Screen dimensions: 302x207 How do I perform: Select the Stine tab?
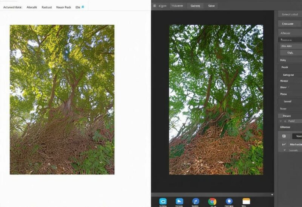pyautogui.click(x=211, y=6)
